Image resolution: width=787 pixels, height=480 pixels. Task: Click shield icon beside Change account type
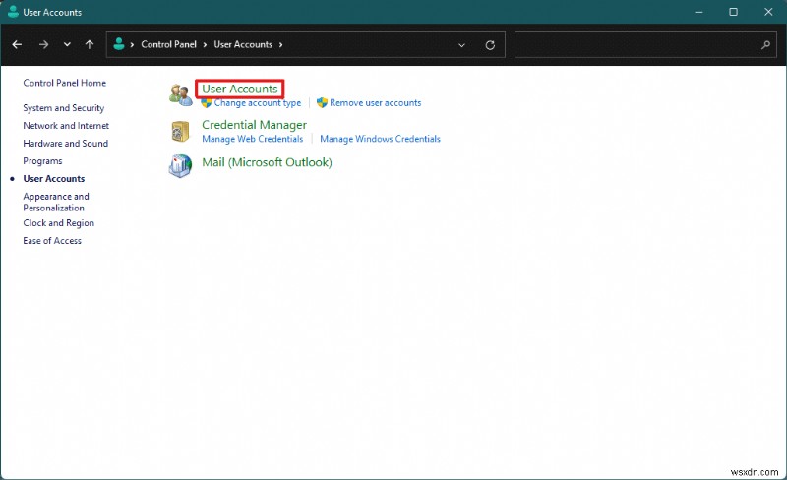[207, 103]
